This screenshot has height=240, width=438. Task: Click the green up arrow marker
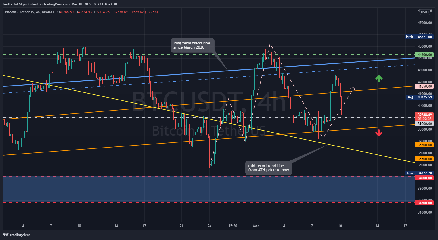(x=379, y=78)
